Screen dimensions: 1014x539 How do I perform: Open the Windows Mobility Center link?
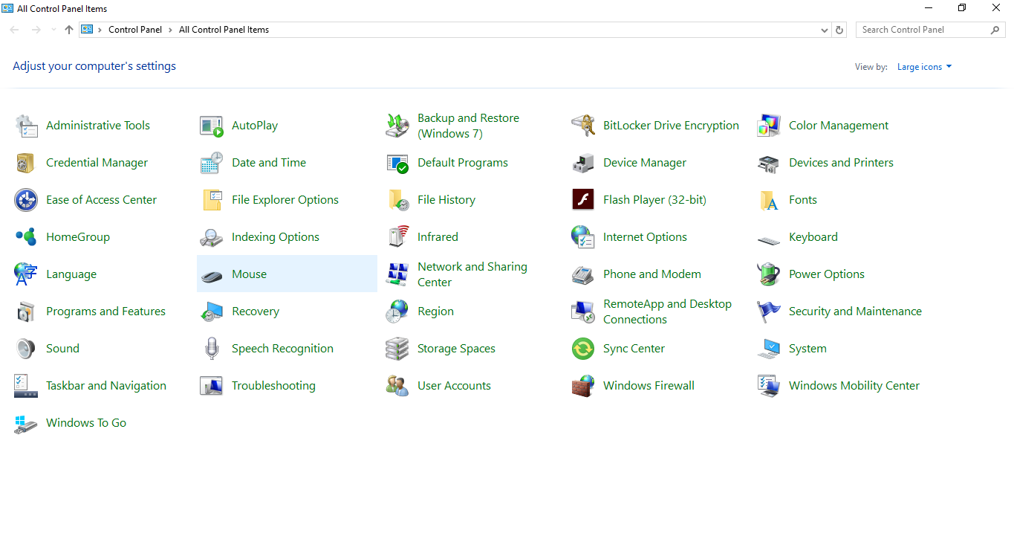pos(854,386)
